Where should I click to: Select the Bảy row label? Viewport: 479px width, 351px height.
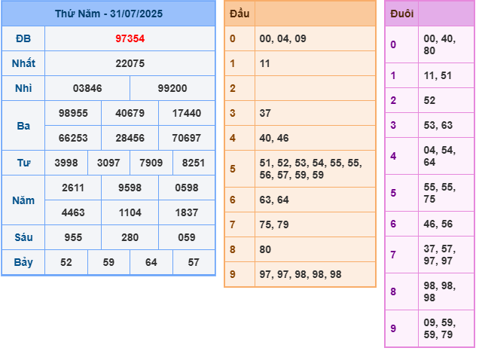[23, 262]
